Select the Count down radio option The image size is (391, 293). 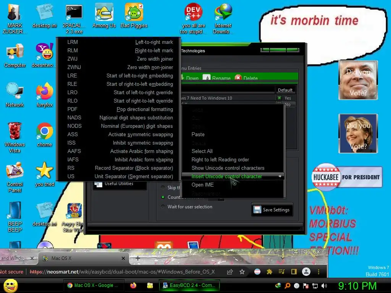[x=163, y=197]
